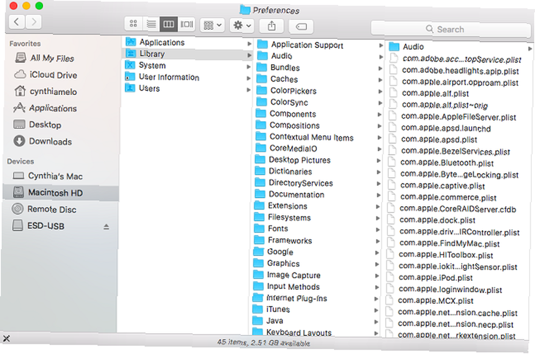
Task: Open the cynthiamelo home folder
Action: click(45, 91)
